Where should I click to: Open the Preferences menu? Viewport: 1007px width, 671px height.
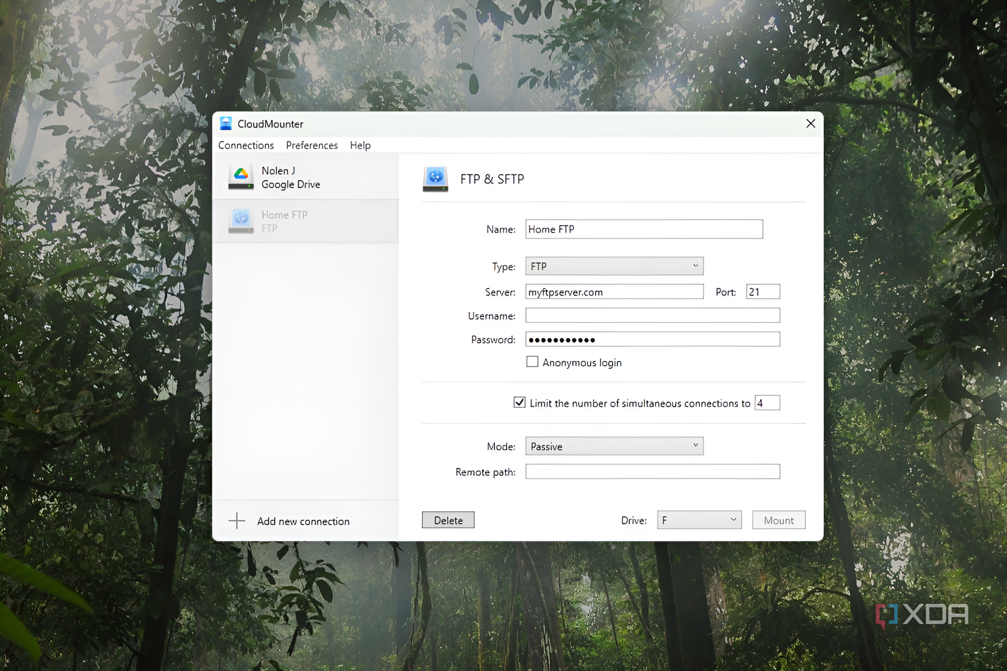(312, 145)
